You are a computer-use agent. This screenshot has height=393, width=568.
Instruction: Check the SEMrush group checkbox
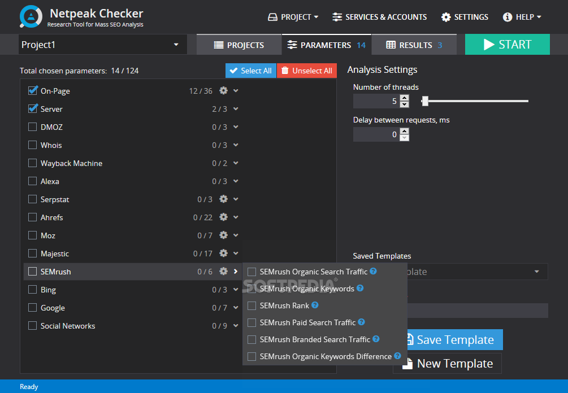(x=33, y=272)
